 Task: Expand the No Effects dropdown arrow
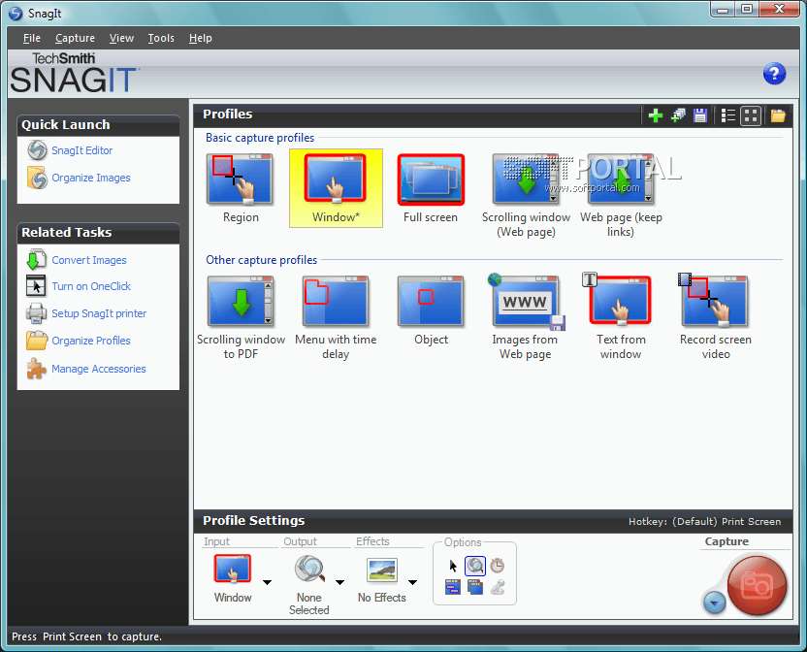pos(413,582)
